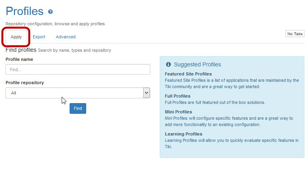The image size is (308, 177).
Task: Click the help question mark icon beside Profiles
Action: 50,12
